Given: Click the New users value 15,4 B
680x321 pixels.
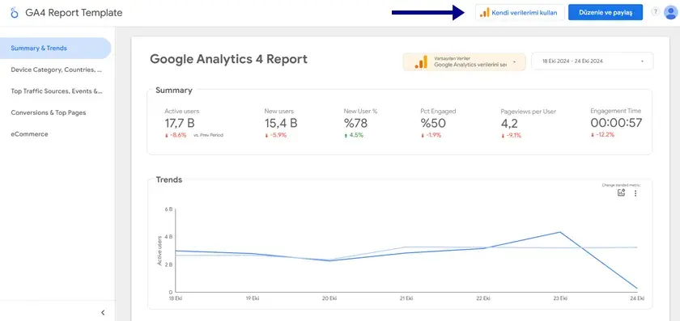Looking at the screenshot, I should 281,123.
